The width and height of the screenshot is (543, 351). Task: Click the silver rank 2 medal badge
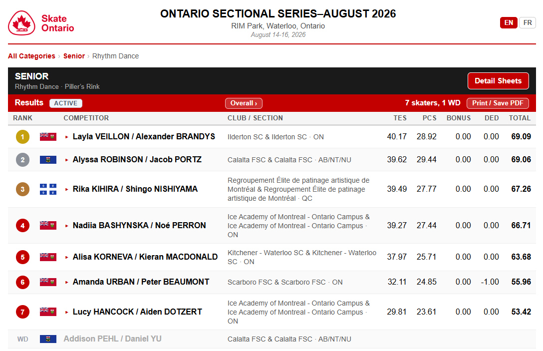(x=22, y=160)
